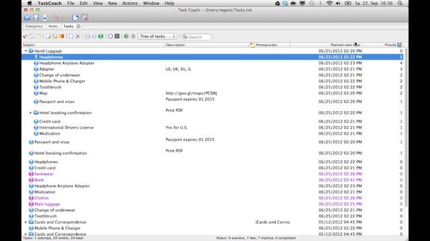The image size is (430, 241).
Task: Click the folder icon in Prerequisites column header
Action: coord(253,45)
